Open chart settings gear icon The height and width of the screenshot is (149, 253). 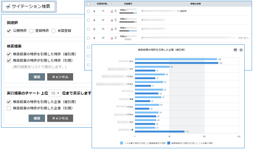tap(241, 50)
